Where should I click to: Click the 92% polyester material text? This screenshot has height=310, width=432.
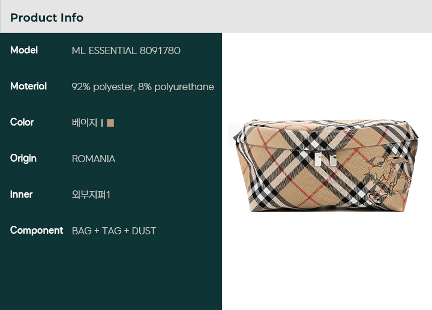[x=103, y=87]
